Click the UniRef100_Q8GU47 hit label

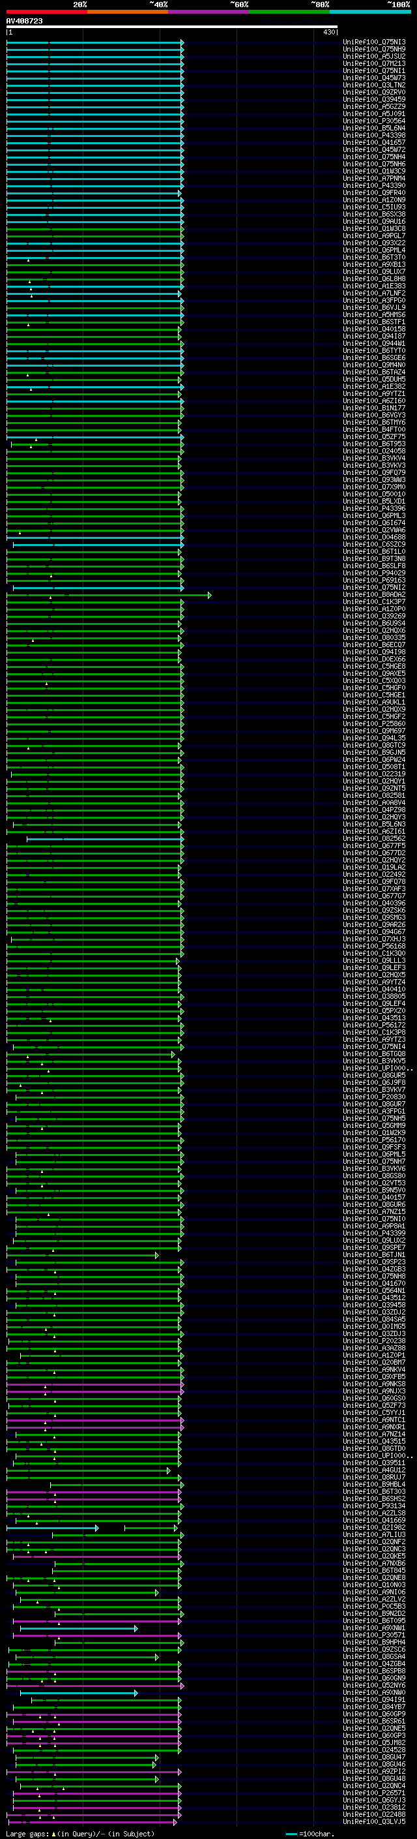[x=374, y=1757]
